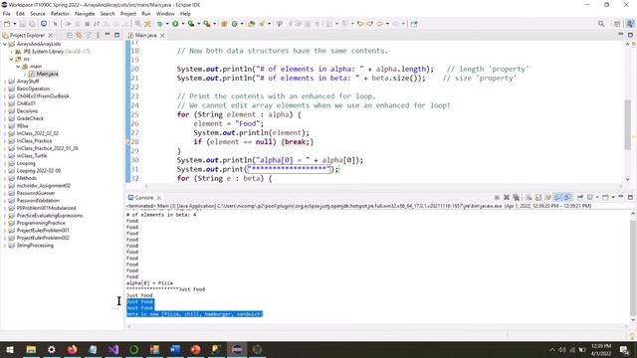This screenshot has height=358, width=637.
Task: Select the StringProcessing project
Action: click(x=35, y=246)
